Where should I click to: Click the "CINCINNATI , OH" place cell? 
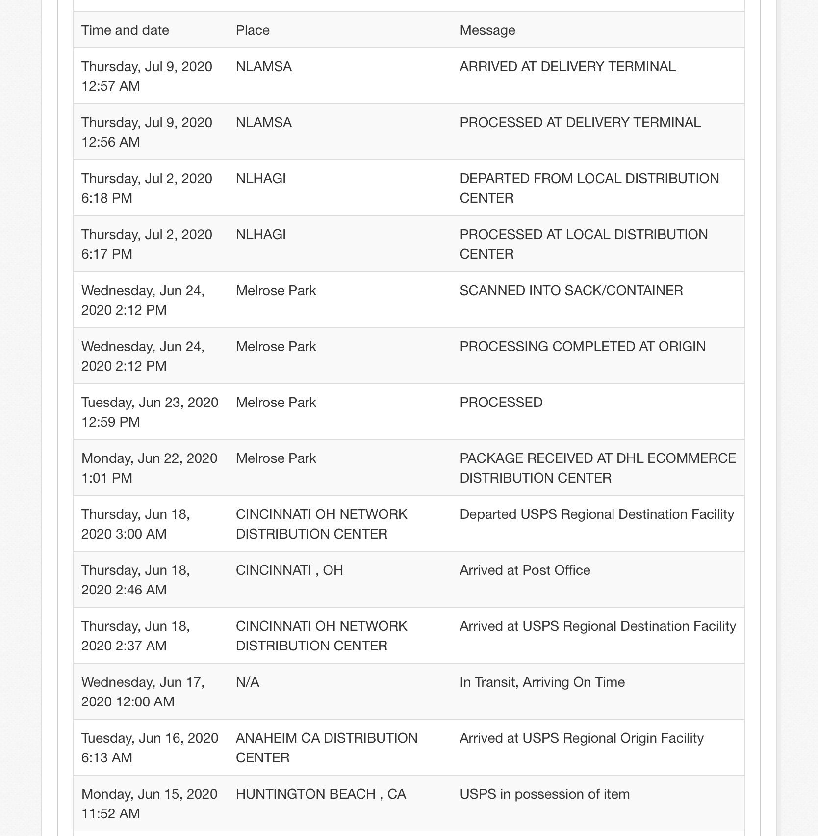pyautogui.click(x=289, y=570)
